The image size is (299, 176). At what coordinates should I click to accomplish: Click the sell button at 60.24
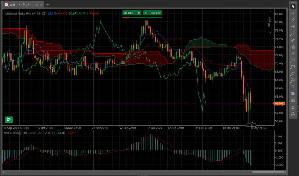pos(132,13)
